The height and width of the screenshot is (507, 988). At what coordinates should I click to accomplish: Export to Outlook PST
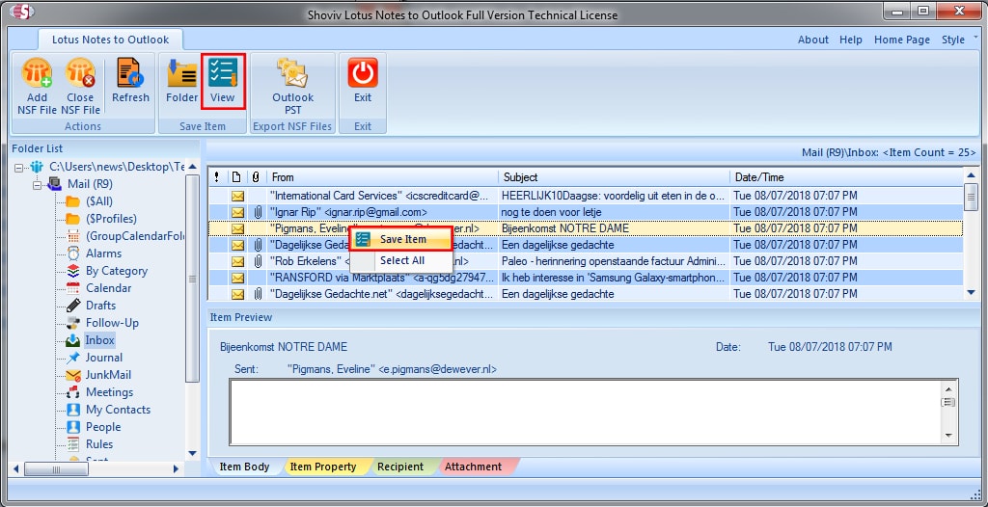[292, 86]
